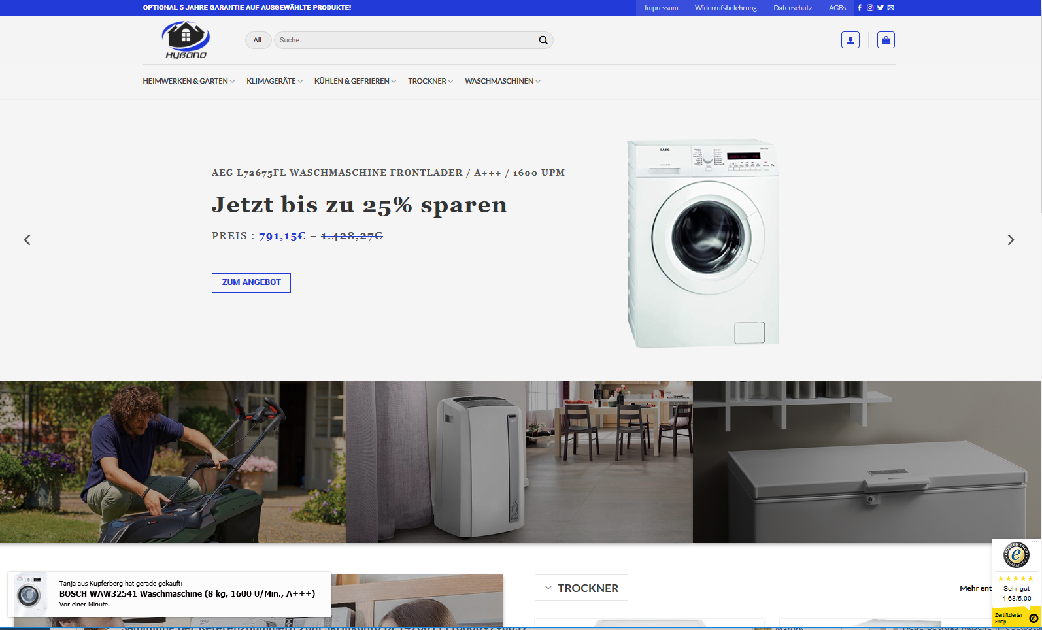This screenshot has height=630, width=1042.
Task: Open the AGBs link
Action: 837,8
